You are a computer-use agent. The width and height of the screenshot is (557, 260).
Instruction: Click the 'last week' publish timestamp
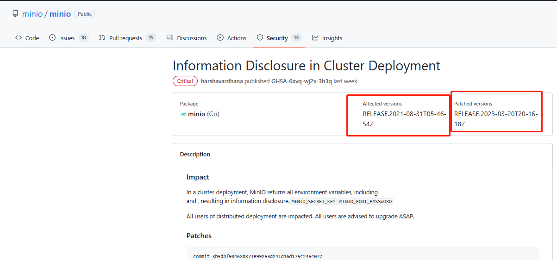click(x=345, y=81)
